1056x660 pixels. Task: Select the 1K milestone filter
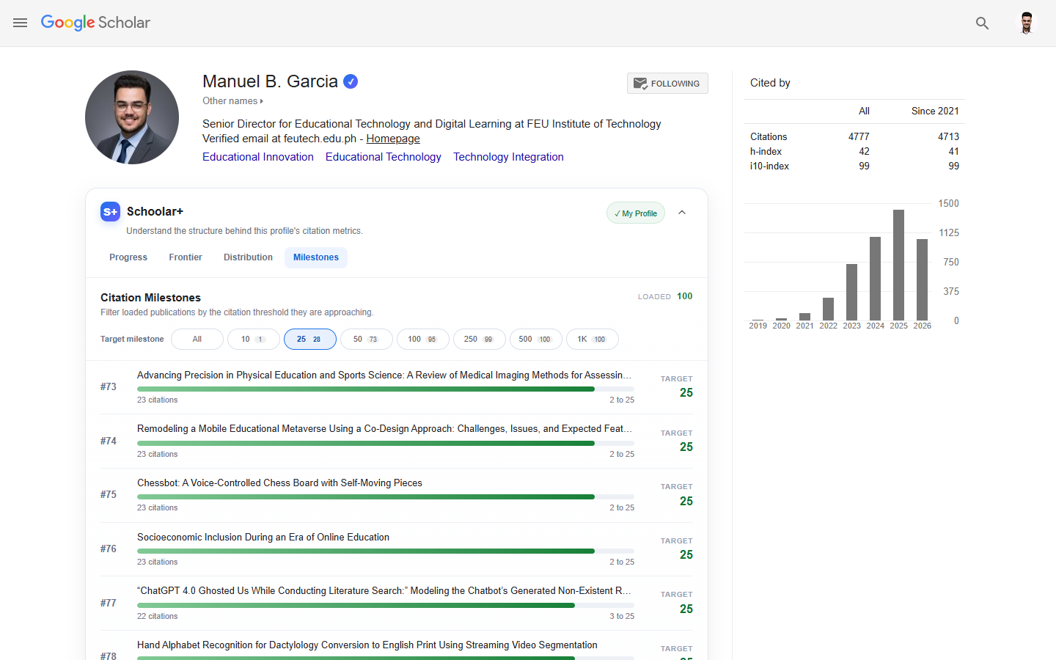(x=592, y=339)
